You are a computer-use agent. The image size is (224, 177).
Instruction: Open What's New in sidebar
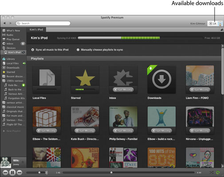[x=13, y=31]
